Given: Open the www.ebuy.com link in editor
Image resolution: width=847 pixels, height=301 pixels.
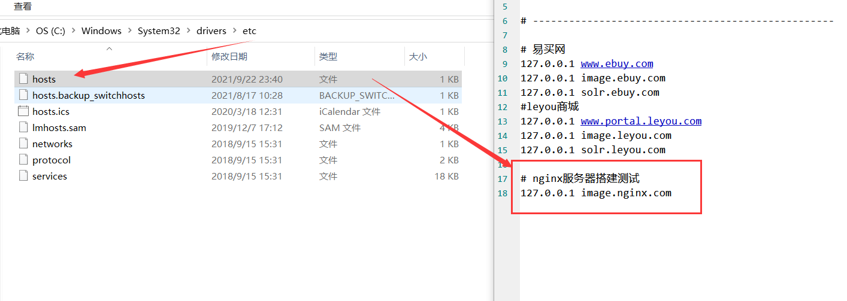Looking at the screenshot, I should pyautogui.click(x=617, y=63).
